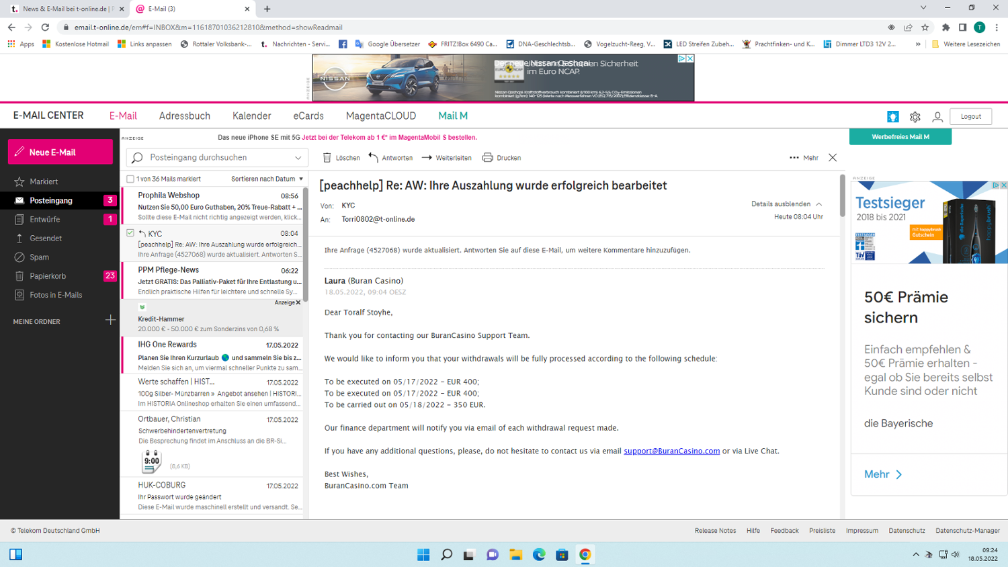Expand the search options chevron
The height and width of the screenshot is (567, 1008).
click(x=298, y=158)
